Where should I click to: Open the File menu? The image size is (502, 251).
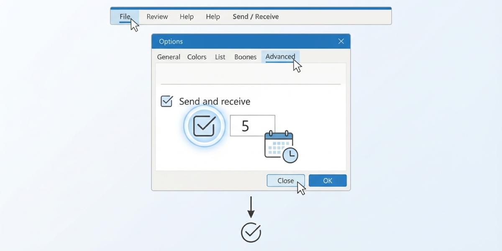click(x=125, y=17)
